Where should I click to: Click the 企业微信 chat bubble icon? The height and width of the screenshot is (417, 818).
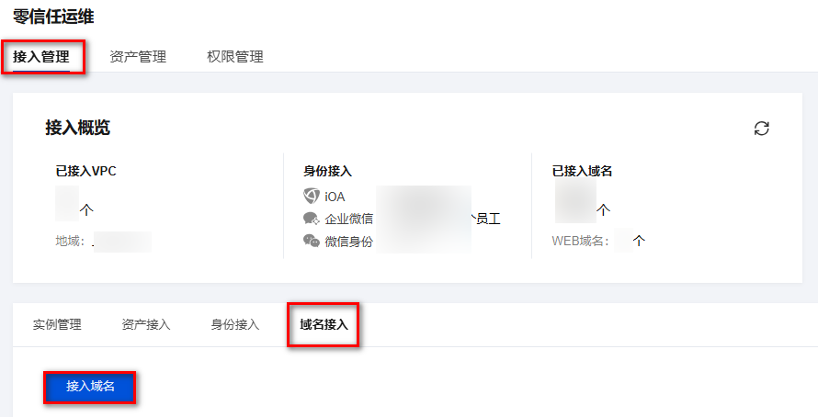click(x=312, y=219)
